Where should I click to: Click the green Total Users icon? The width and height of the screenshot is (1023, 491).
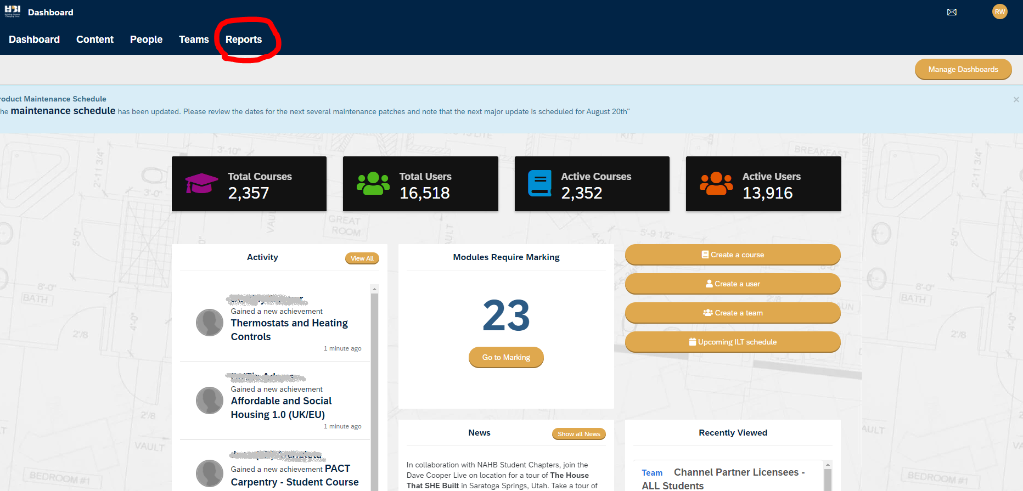pos(373,184)
